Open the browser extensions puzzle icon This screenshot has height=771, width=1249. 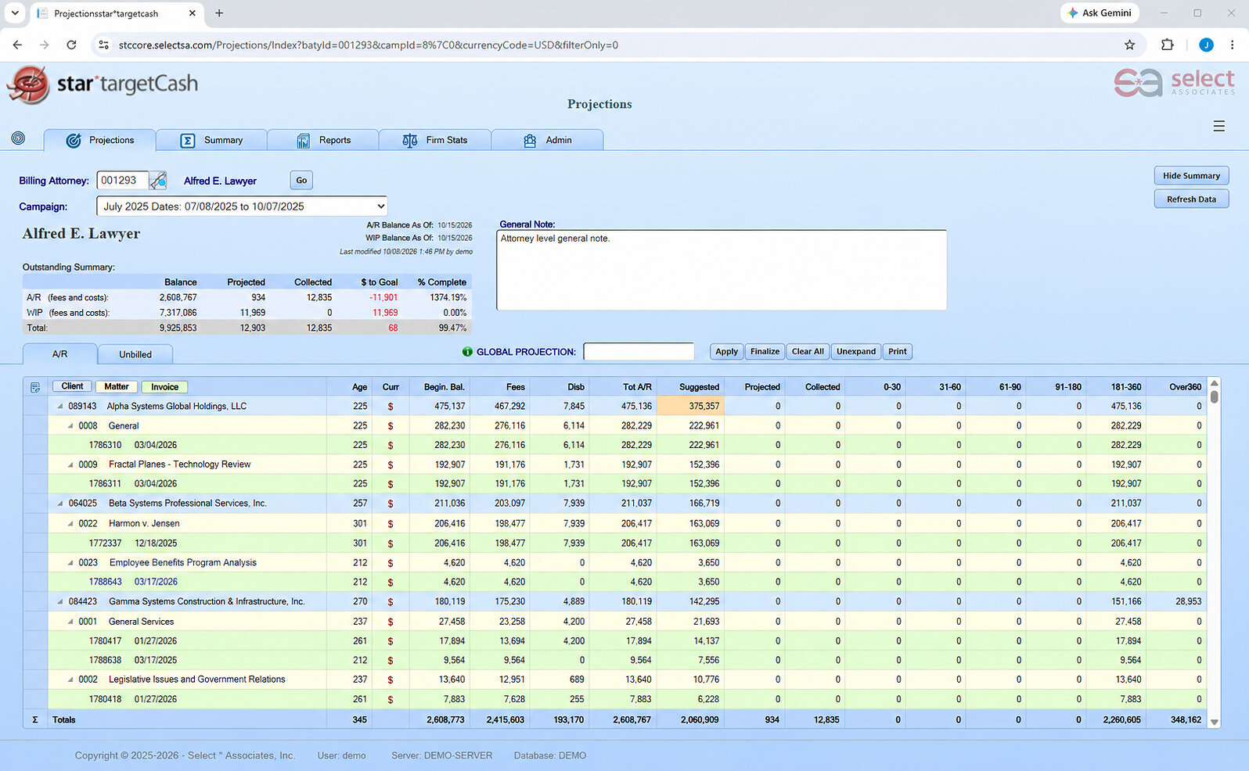pyautogui.click(x=1167, y=45)
